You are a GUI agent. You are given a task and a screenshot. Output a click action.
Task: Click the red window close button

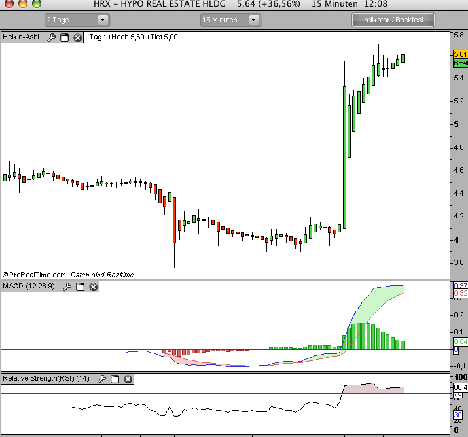(7, 4)
